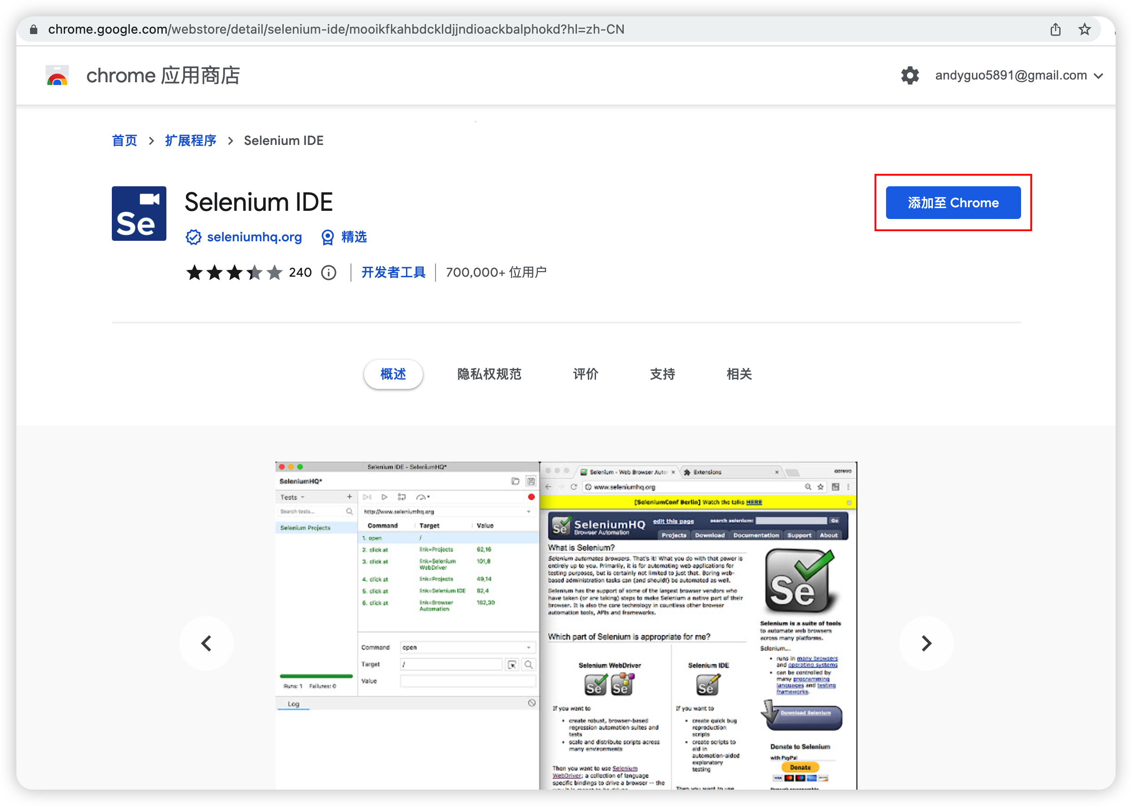
Task: Click the Selenium IDE screenshot preview
Action: coord(566,625)
